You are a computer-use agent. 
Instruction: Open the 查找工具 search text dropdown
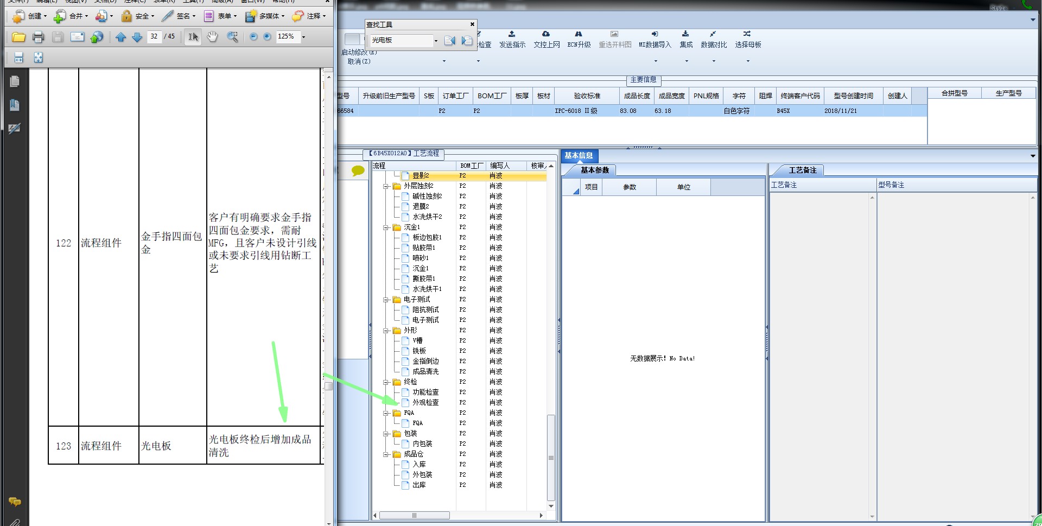tap(436, 41)
